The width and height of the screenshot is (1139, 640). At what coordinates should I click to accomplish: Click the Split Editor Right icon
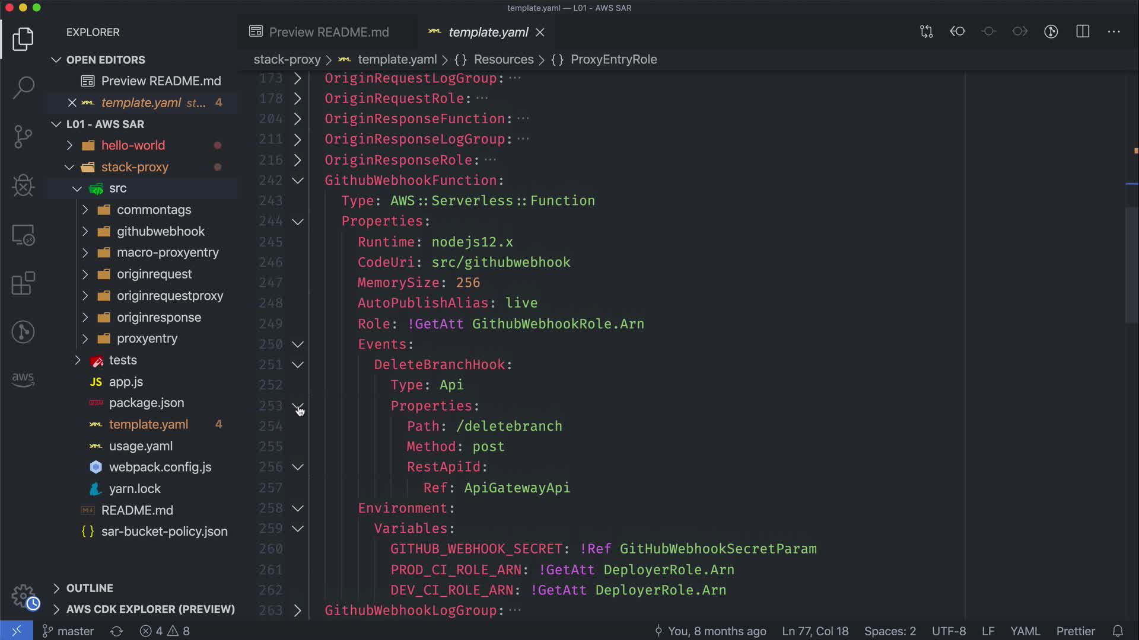tap(1083, 31)
